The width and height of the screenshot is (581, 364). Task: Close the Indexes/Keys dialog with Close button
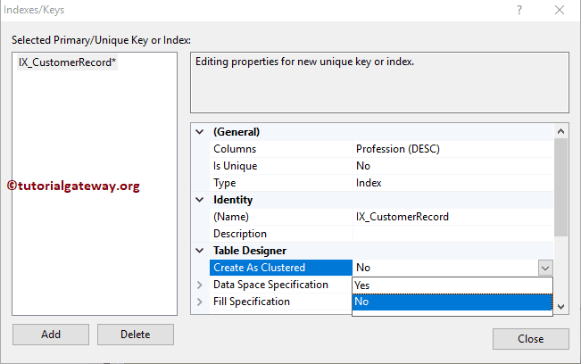click(x=531, y=339)
